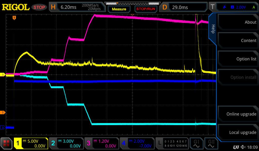
Task: Select the About menu item
Action: click(238, 22)
